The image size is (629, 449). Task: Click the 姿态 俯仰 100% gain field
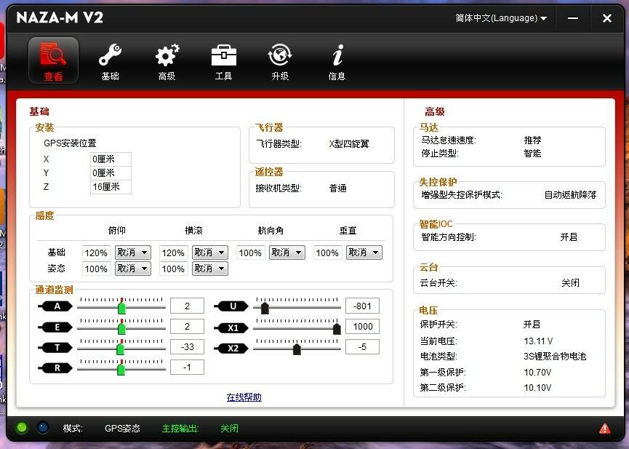96,269
